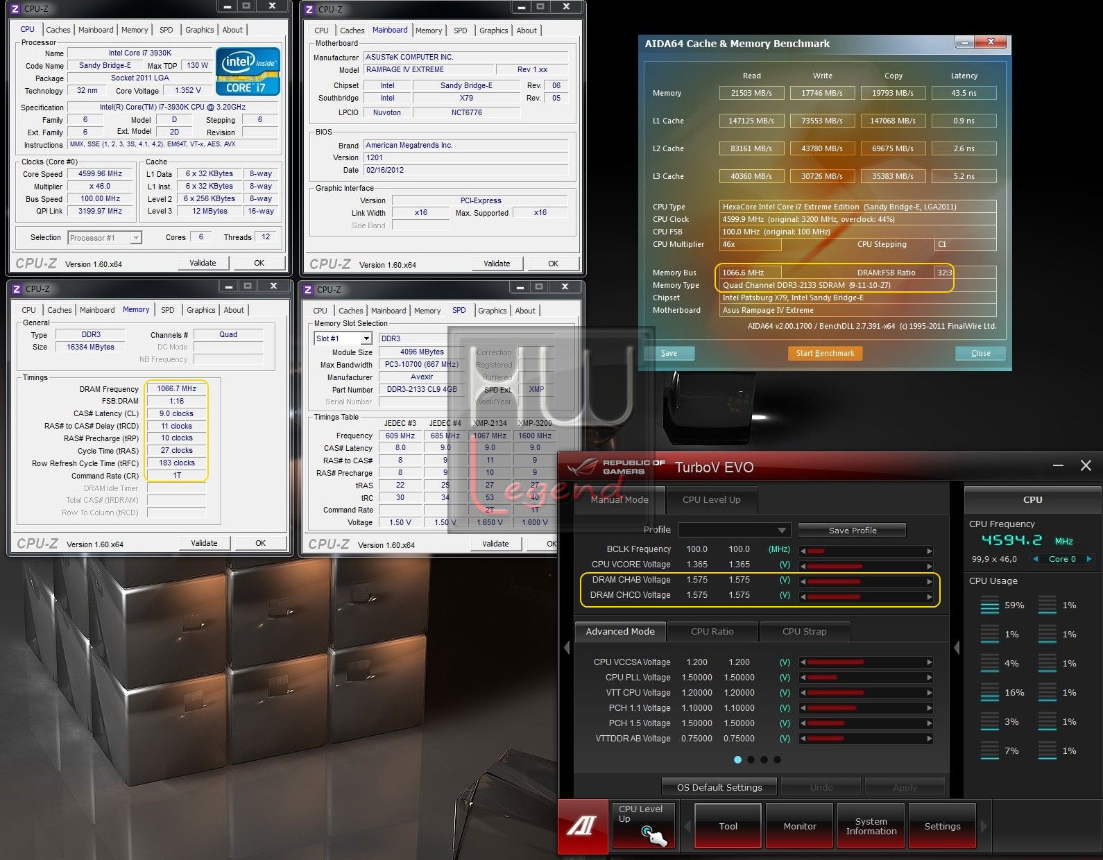Viewport: 1103px width, 860px height.
Task: Click Save in AIDA64 benchmark window
Action: point(669,353)
